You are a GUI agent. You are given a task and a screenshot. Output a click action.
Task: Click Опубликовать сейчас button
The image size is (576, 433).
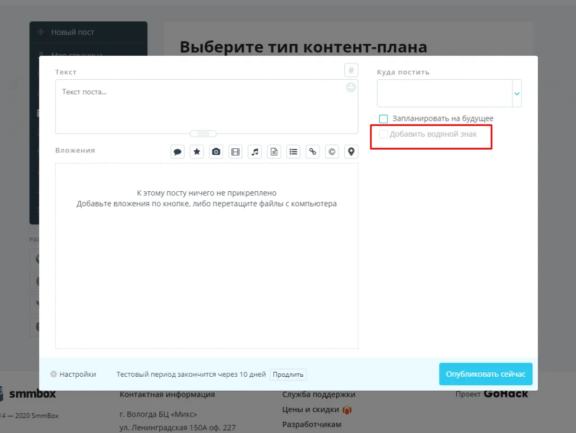pyautogui.click(x=485, y=374)
